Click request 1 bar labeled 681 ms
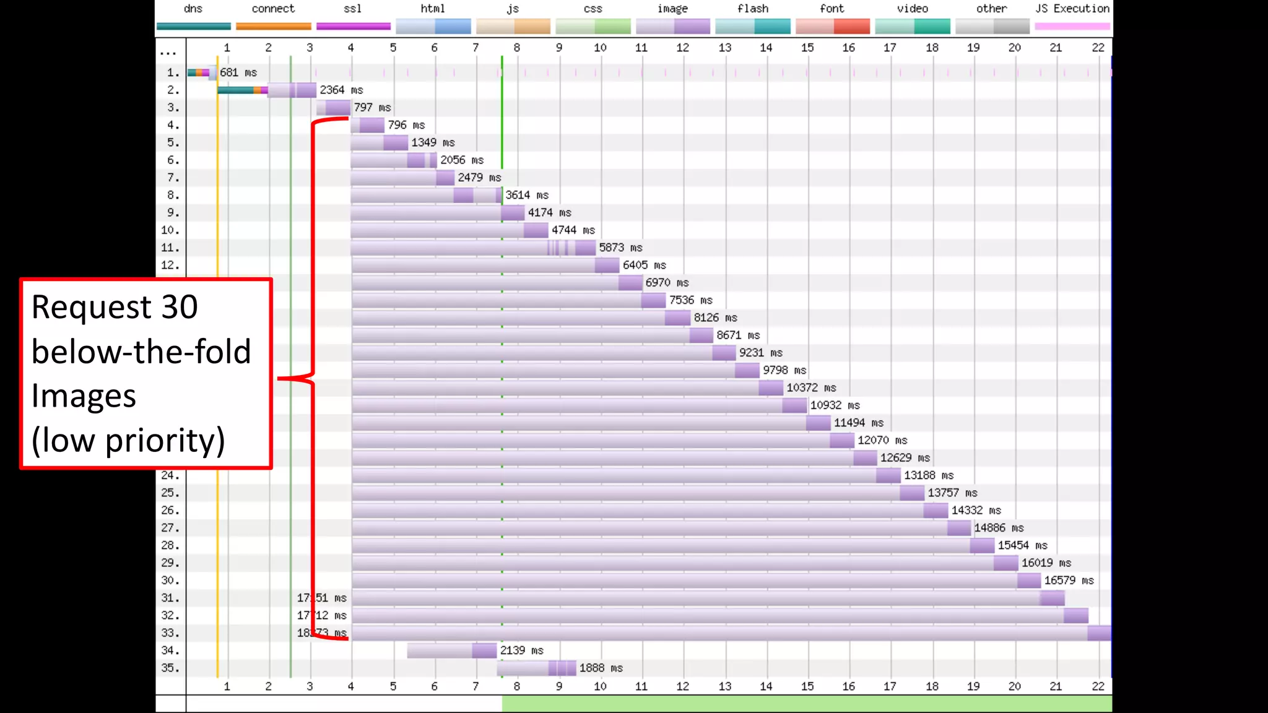1268x713 pixels. [202, 72]
